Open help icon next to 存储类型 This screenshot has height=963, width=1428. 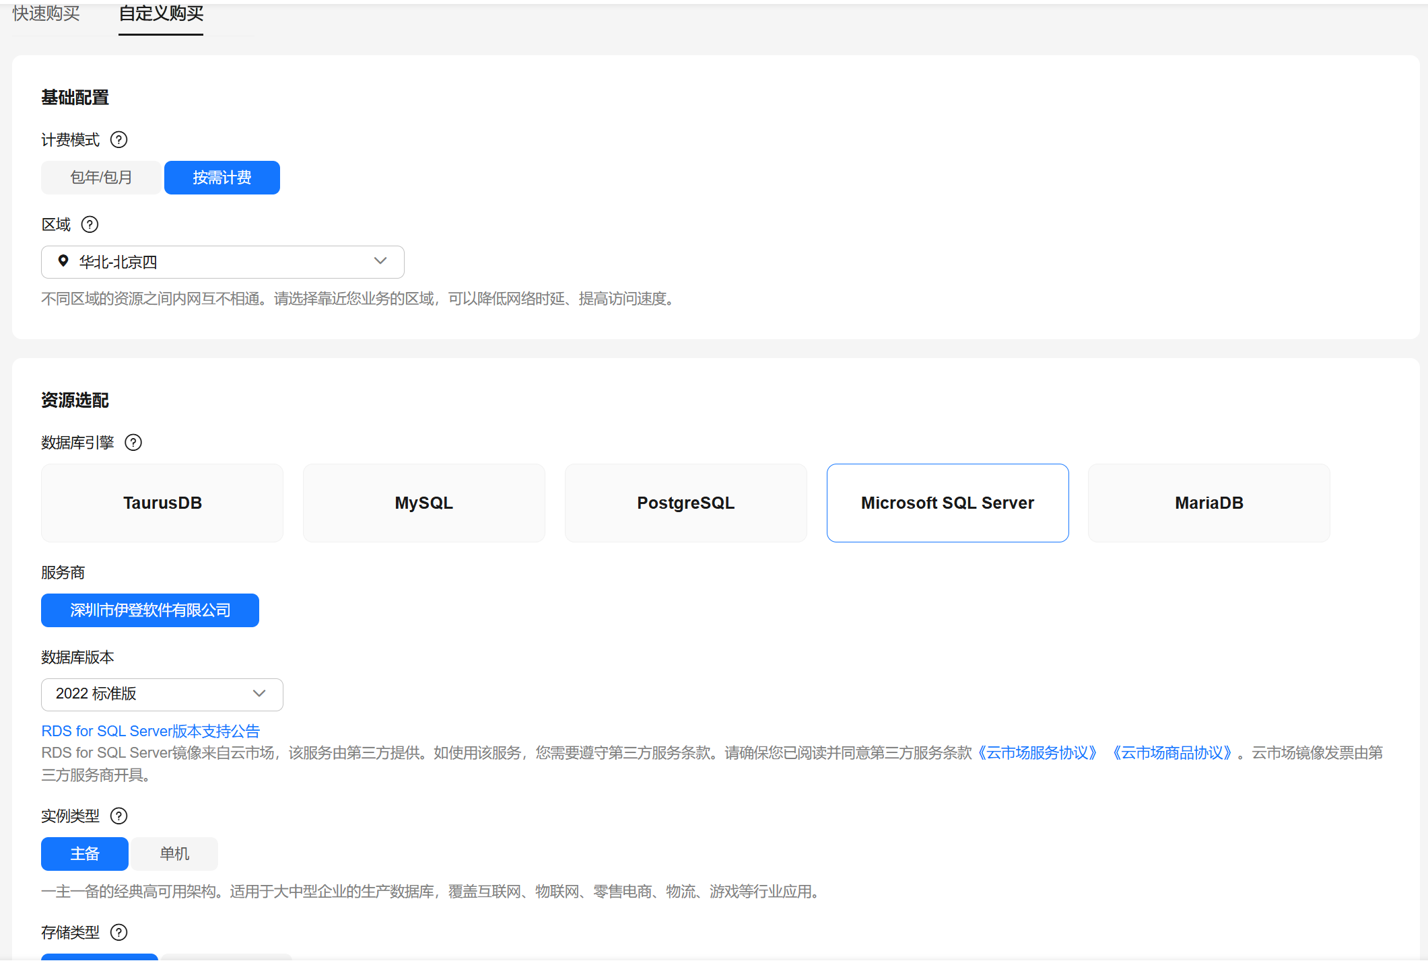click(x=118, y=933)
